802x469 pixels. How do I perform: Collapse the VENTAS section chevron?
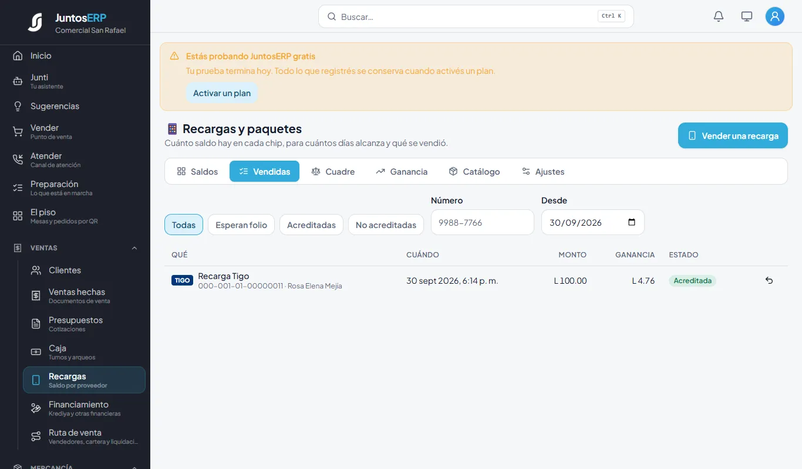134,248
